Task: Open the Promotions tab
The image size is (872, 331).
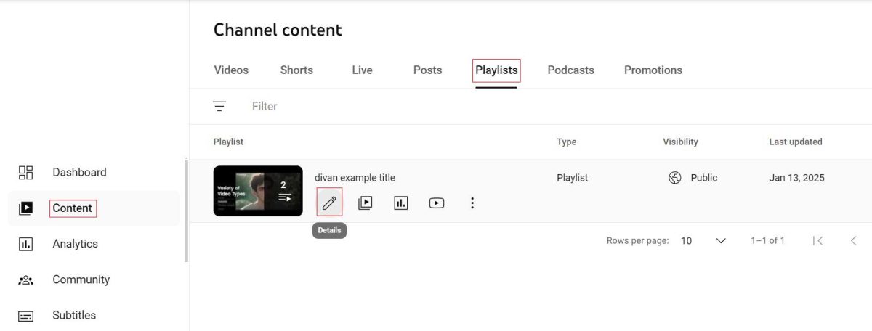Action: (653, 70)
